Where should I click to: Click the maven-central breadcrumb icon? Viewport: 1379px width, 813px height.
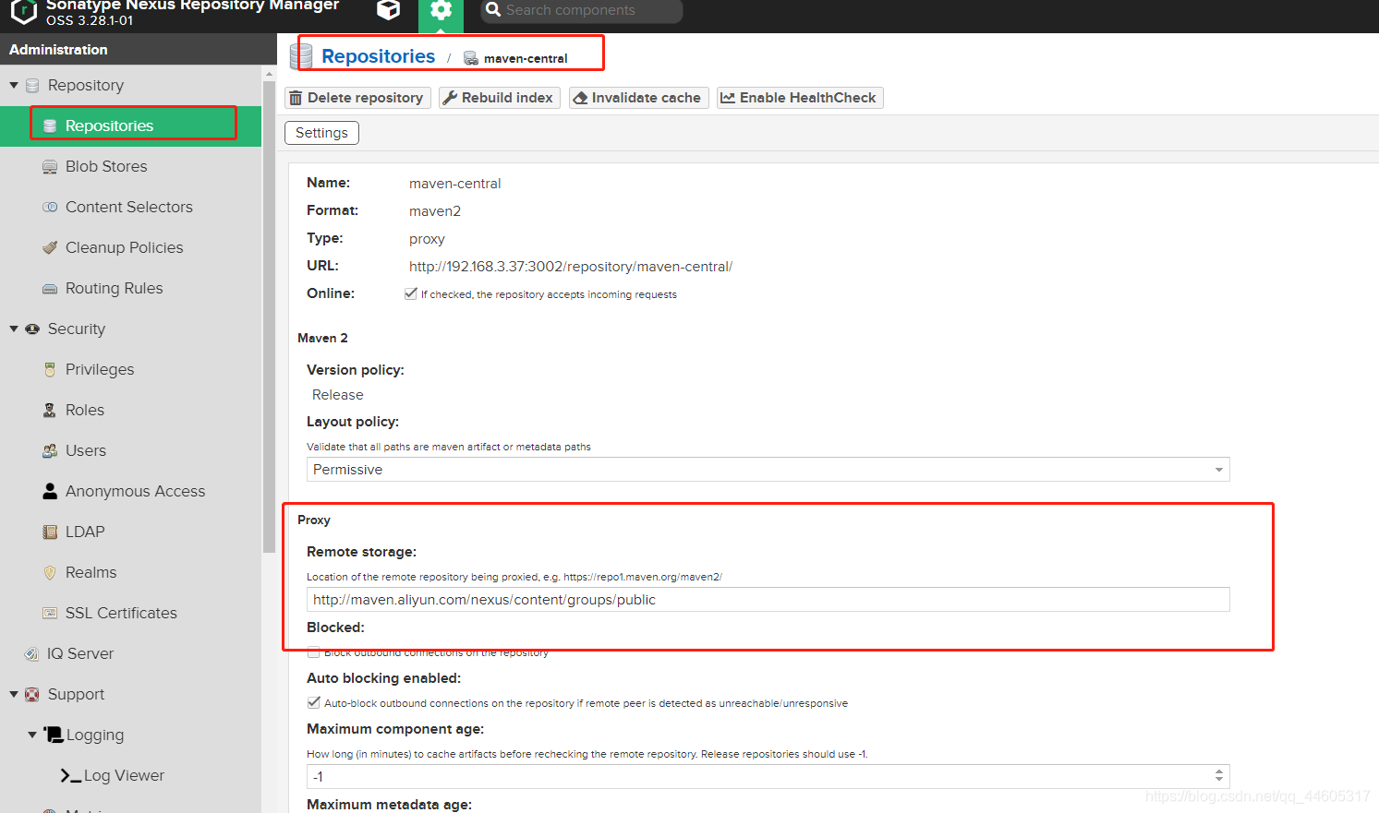click(471, 58)
